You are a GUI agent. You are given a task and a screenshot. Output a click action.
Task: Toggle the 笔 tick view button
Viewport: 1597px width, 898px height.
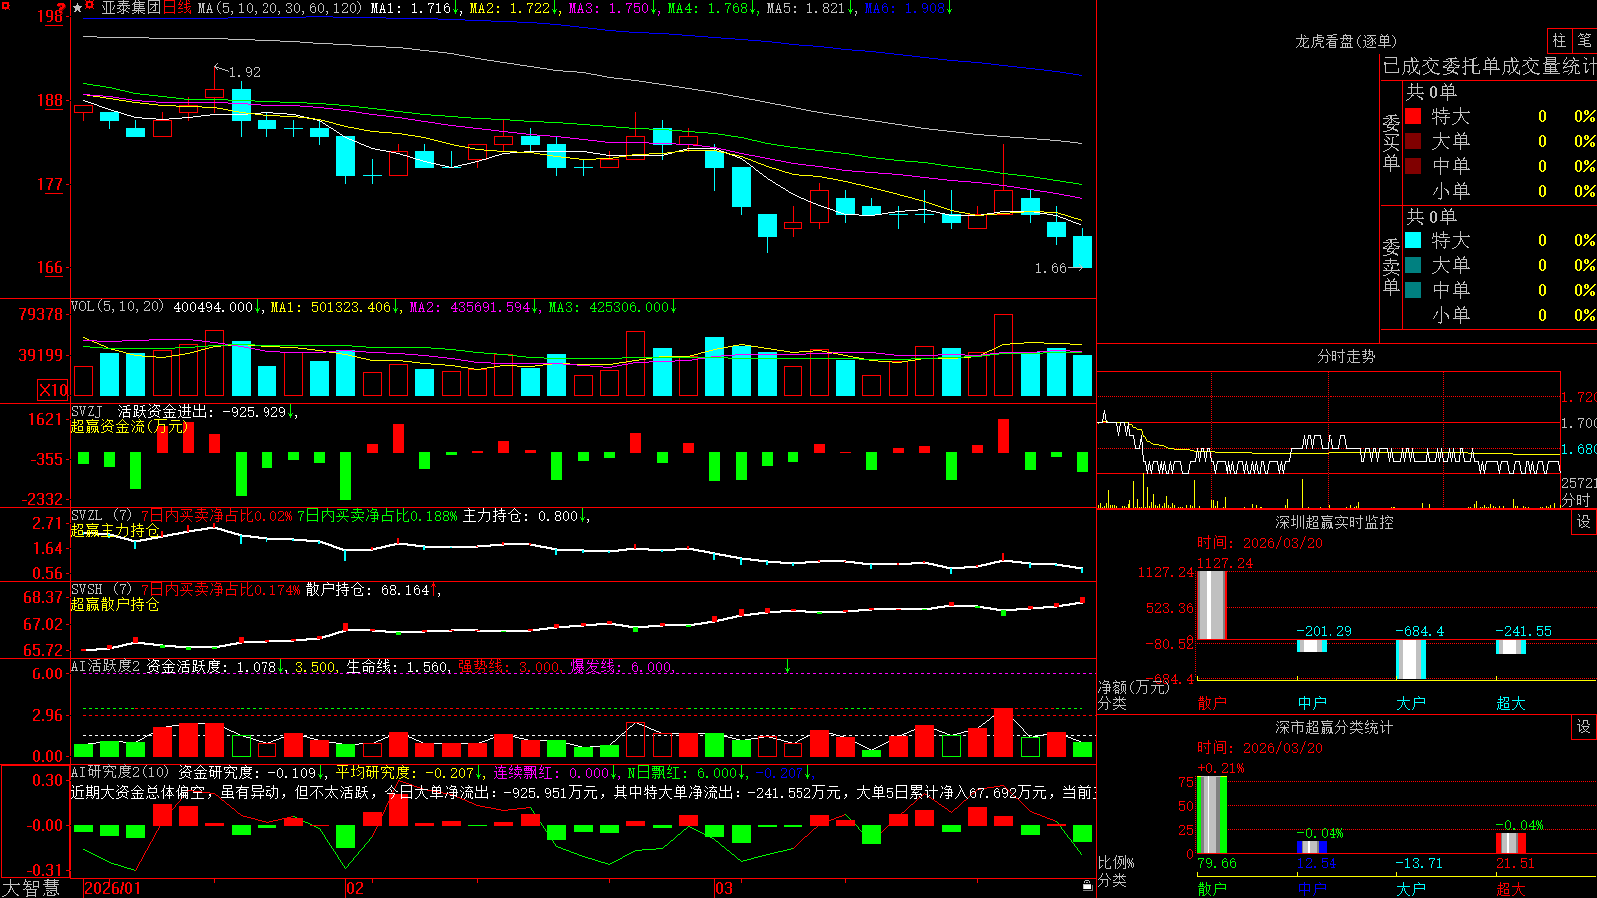[1584, 40]
